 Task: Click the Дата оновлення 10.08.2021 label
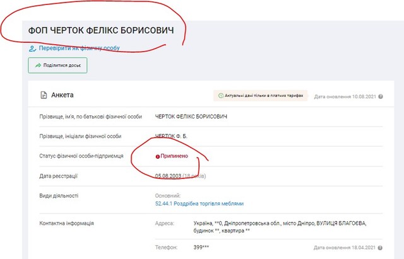point(343,96)
